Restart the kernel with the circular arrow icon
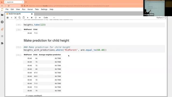Viewport: 172px width, 97px height. 36,18
